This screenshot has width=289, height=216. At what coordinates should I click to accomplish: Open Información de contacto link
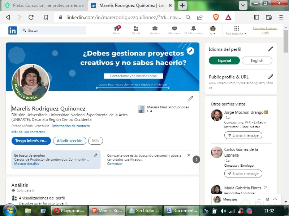71,126
